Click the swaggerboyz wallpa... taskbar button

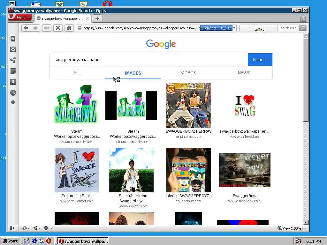83,241
